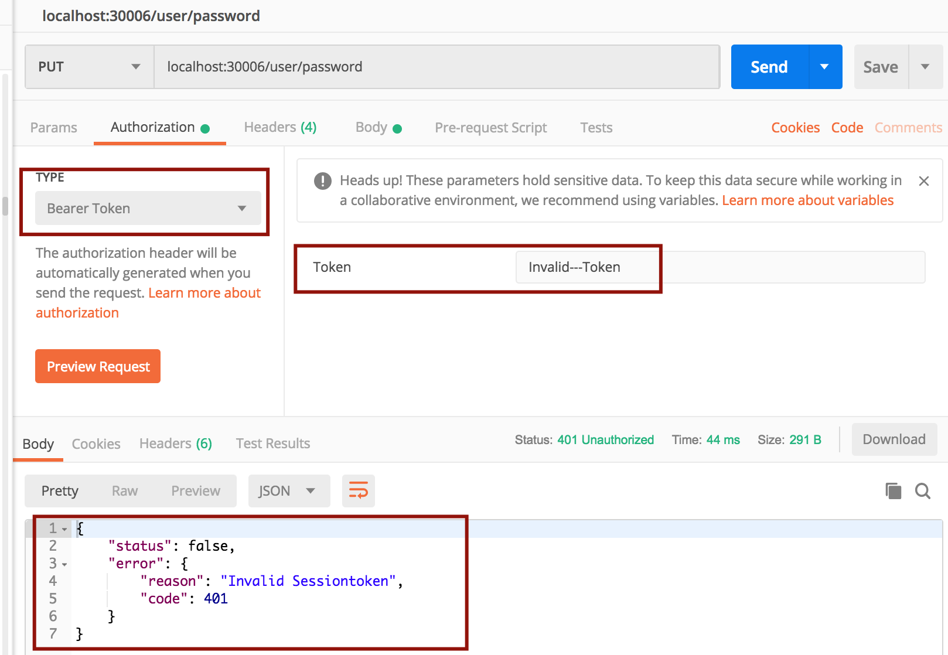Switch to Preview response view
This screenshot has height=655, width=948.
point(196,491)
